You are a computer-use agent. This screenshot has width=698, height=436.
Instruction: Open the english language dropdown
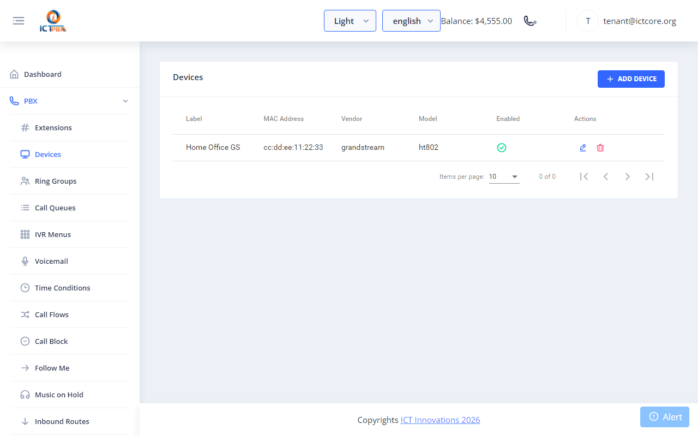pos(411,21)
